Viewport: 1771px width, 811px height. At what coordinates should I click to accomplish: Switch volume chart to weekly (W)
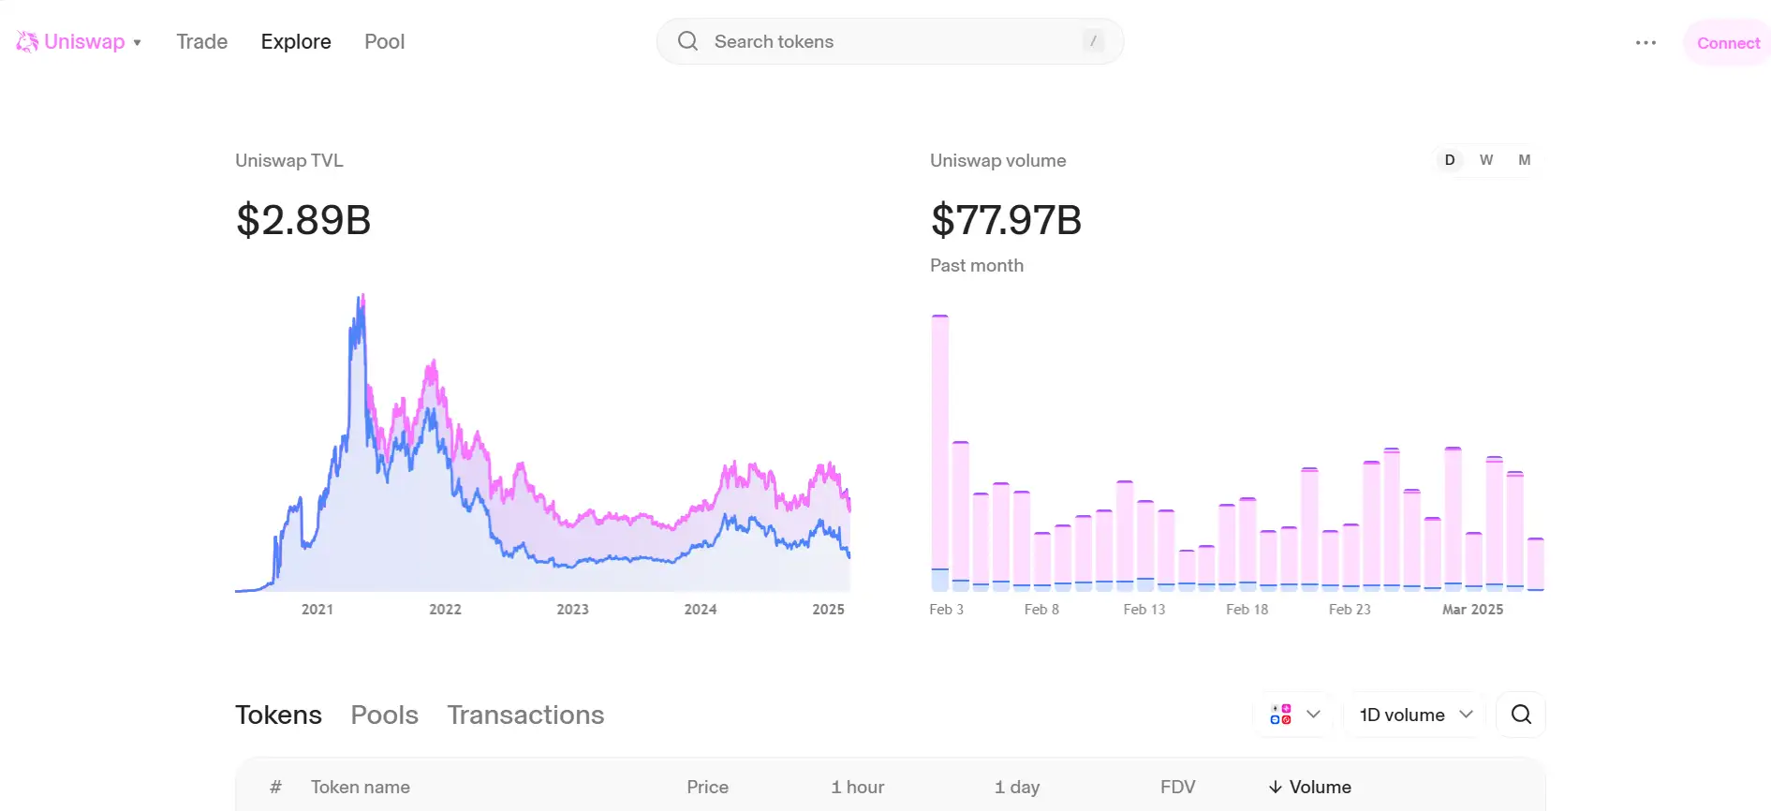(1486, 160)
